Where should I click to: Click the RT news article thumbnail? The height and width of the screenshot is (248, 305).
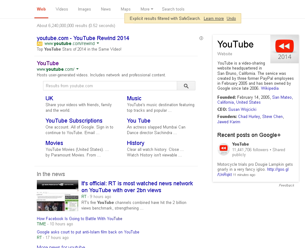pyautogui.click(x=58, y=196)
